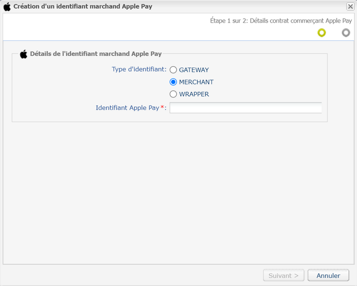Click the Annuler button
The width and height of the screenshot is (357, 286).
[x=328, y=276]
